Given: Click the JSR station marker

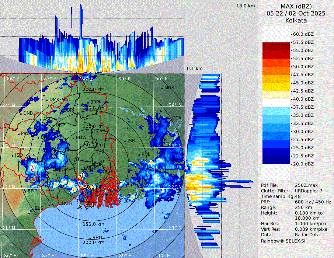Looking at the screenshot, I should 126,141.
